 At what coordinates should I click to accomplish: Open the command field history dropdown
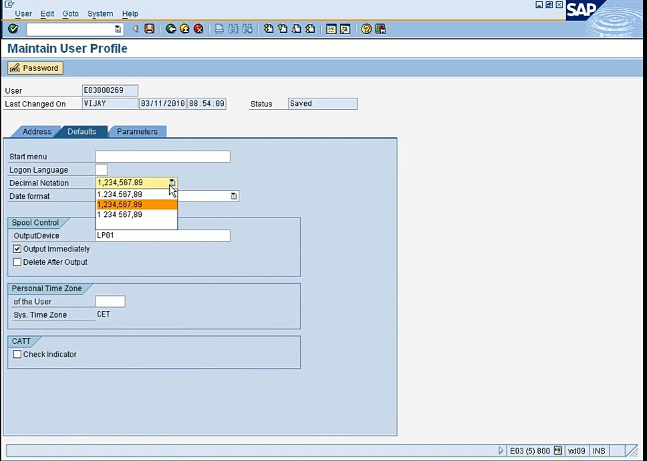pos(118,29)
